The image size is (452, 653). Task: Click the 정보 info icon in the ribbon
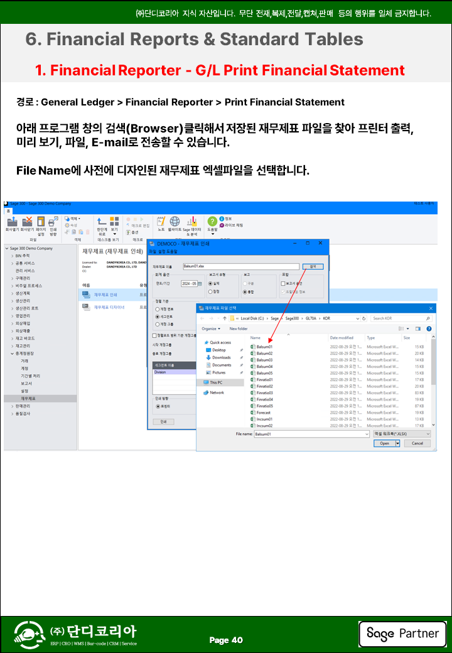(x=222, y=219)
